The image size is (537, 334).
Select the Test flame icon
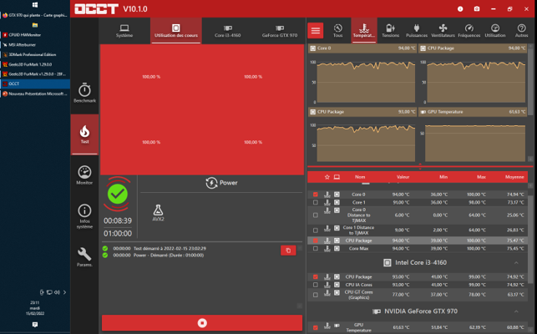84,134
